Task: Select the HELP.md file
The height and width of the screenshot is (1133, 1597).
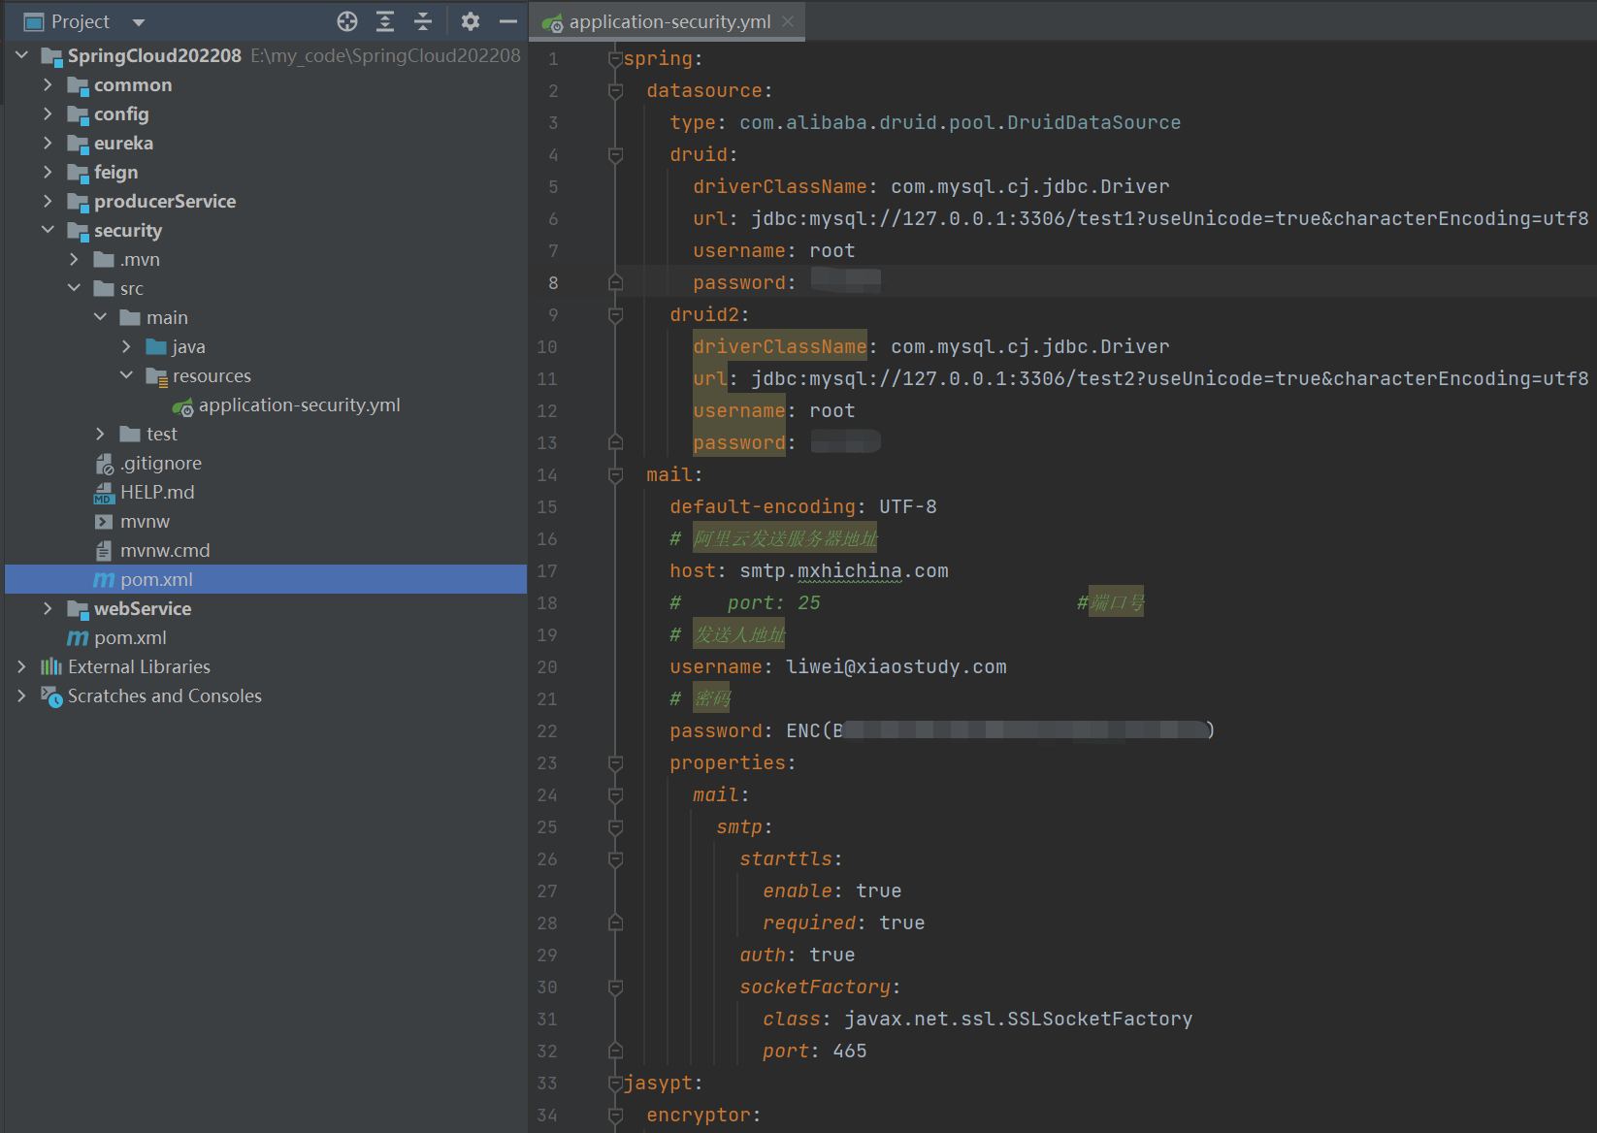Action: point(157,492)
